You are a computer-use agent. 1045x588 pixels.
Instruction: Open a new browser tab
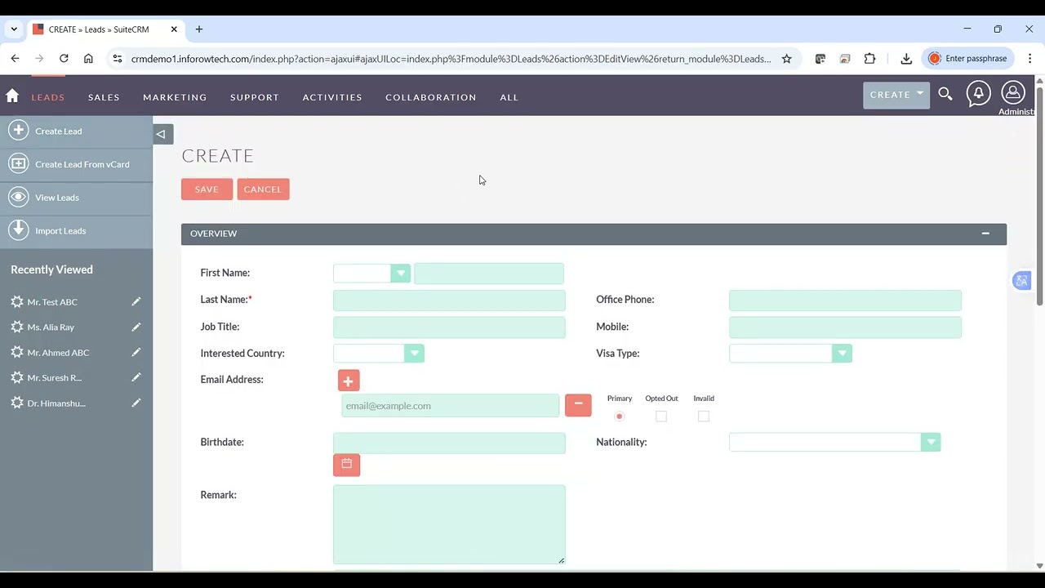click(199, 29)
